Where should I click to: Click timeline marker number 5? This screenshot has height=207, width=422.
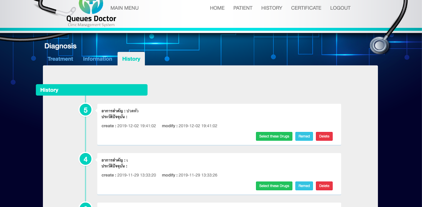(x=86, y=110)
